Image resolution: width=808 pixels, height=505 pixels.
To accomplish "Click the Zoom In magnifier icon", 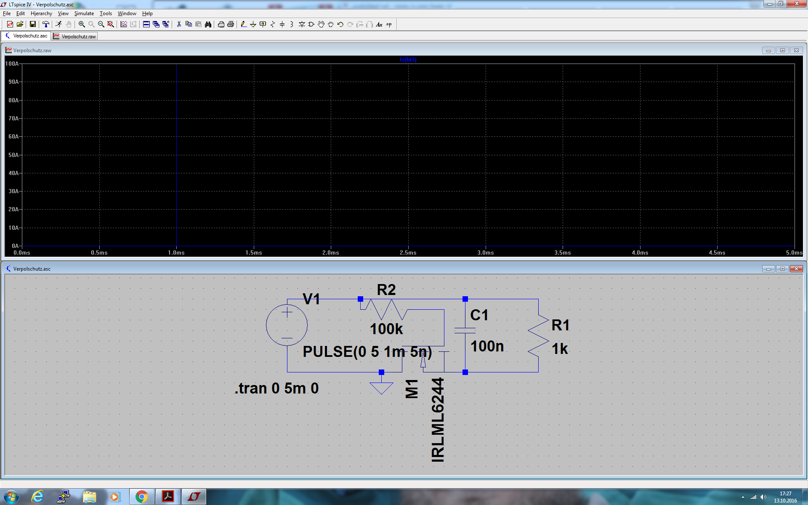I will 82,24.
